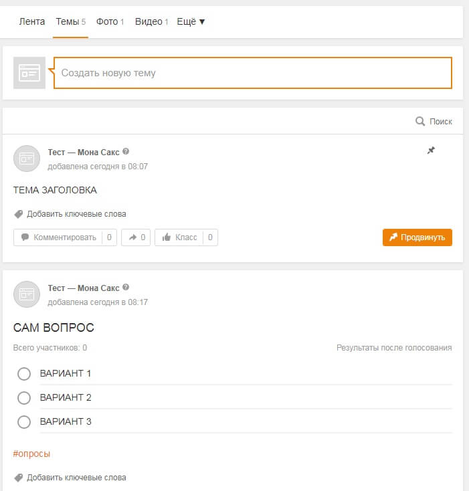Click the search magnifier icon

coord(420,121)
